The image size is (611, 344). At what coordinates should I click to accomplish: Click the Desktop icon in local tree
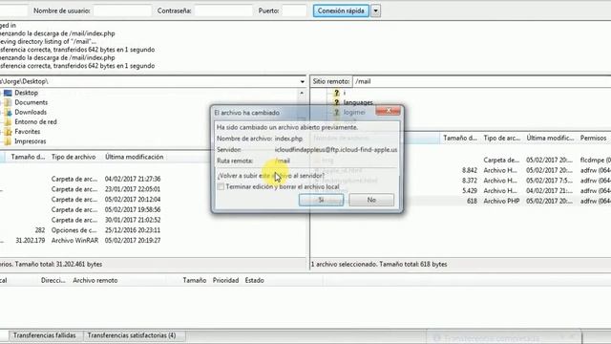8,93
